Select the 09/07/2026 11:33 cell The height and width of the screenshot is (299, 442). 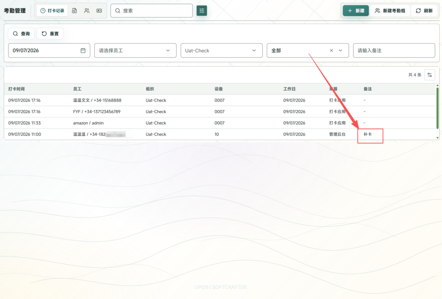pos(25,123)
